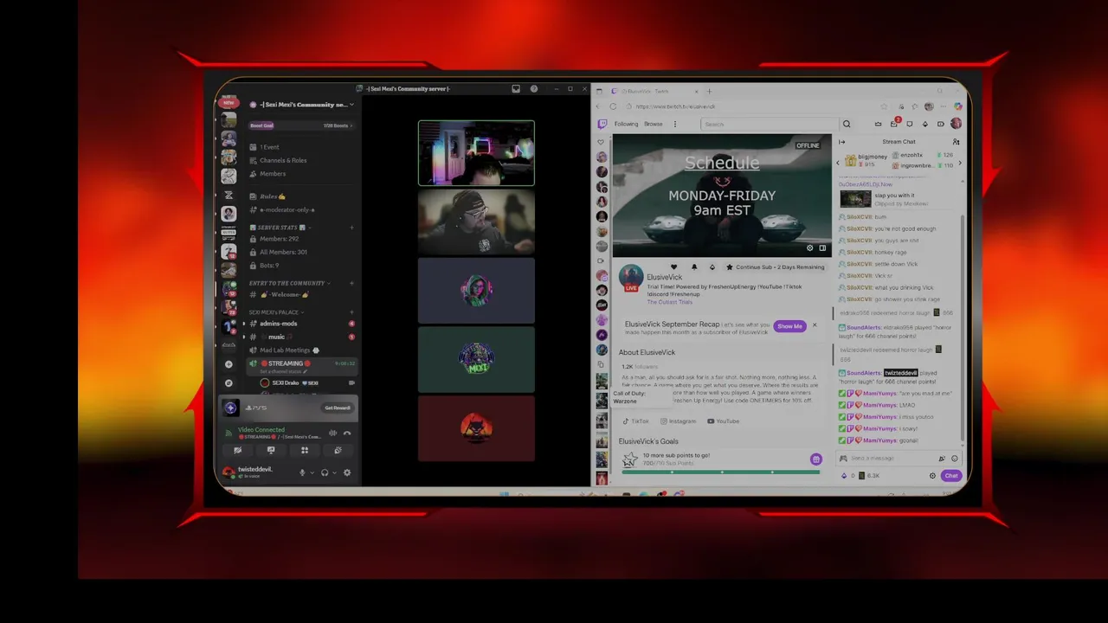This screenshot has width=1108, height=623.
Task: Select second webcam tile with capped man
Action: [x=476, y=222]
